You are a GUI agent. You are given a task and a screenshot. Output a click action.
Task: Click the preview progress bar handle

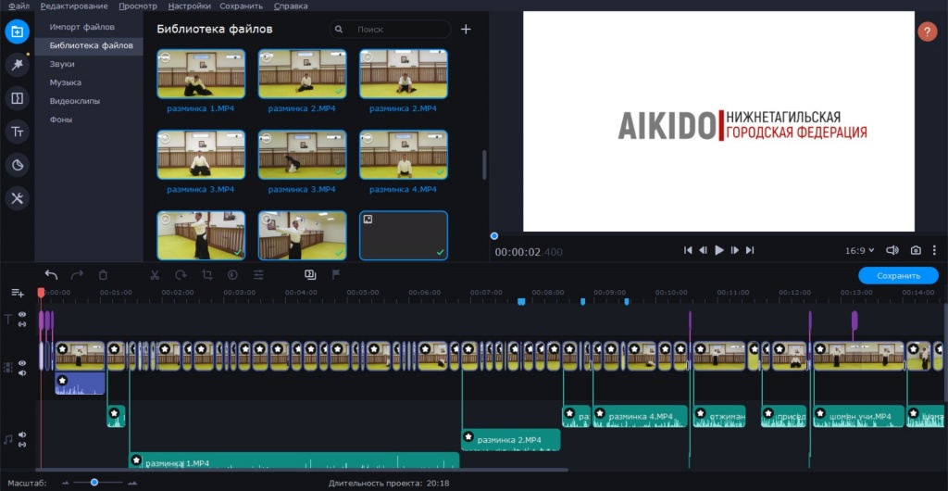(494, 236)
